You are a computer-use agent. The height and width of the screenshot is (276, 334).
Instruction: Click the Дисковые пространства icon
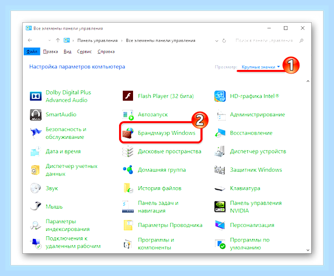(x=128, y=152)
